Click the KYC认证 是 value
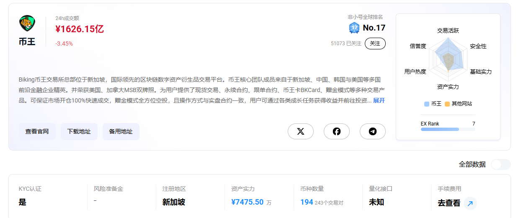521x218 pixels. [x=23, y=202]
